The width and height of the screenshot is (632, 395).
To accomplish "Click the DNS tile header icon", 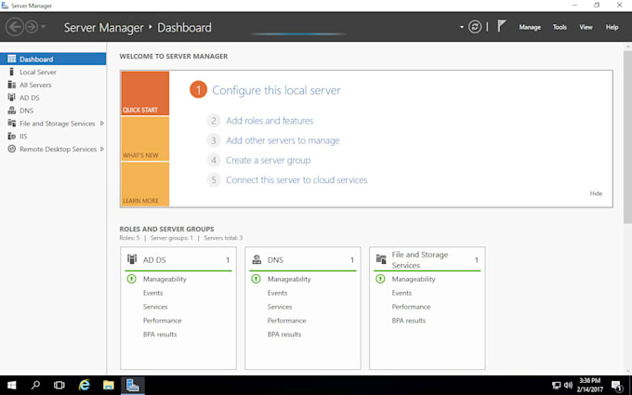I will coord(257,259).
